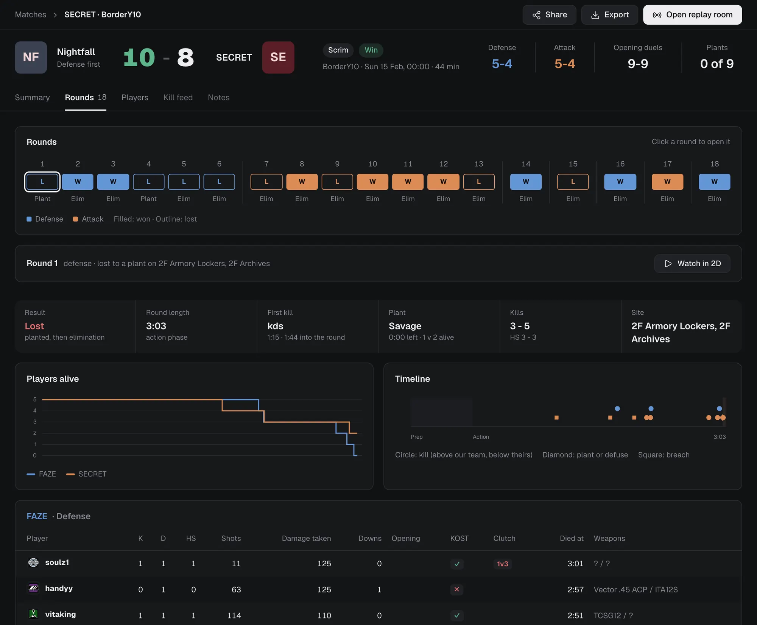Image resolution: width=757 pixels, height=625 pixels.
Task: Click soulz1's 1v3 clutch badge
Action: [x=502, y=564]
